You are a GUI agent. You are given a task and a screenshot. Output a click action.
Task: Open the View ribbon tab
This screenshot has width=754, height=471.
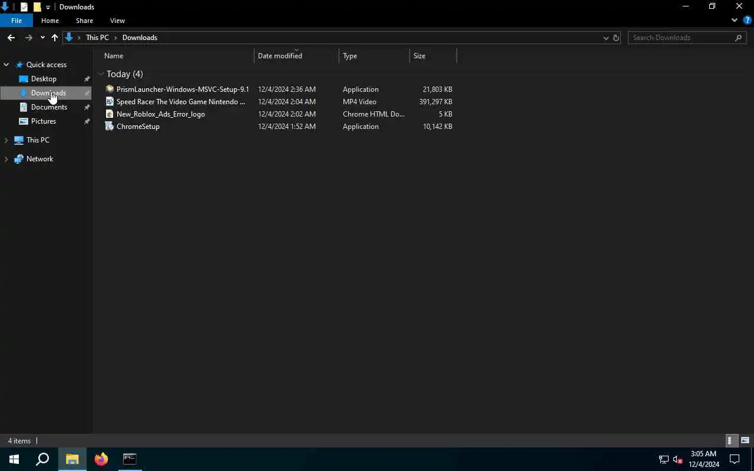coord(117,21)
